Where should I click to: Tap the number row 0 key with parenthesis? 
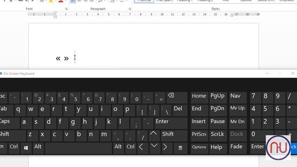click(135, 98)
